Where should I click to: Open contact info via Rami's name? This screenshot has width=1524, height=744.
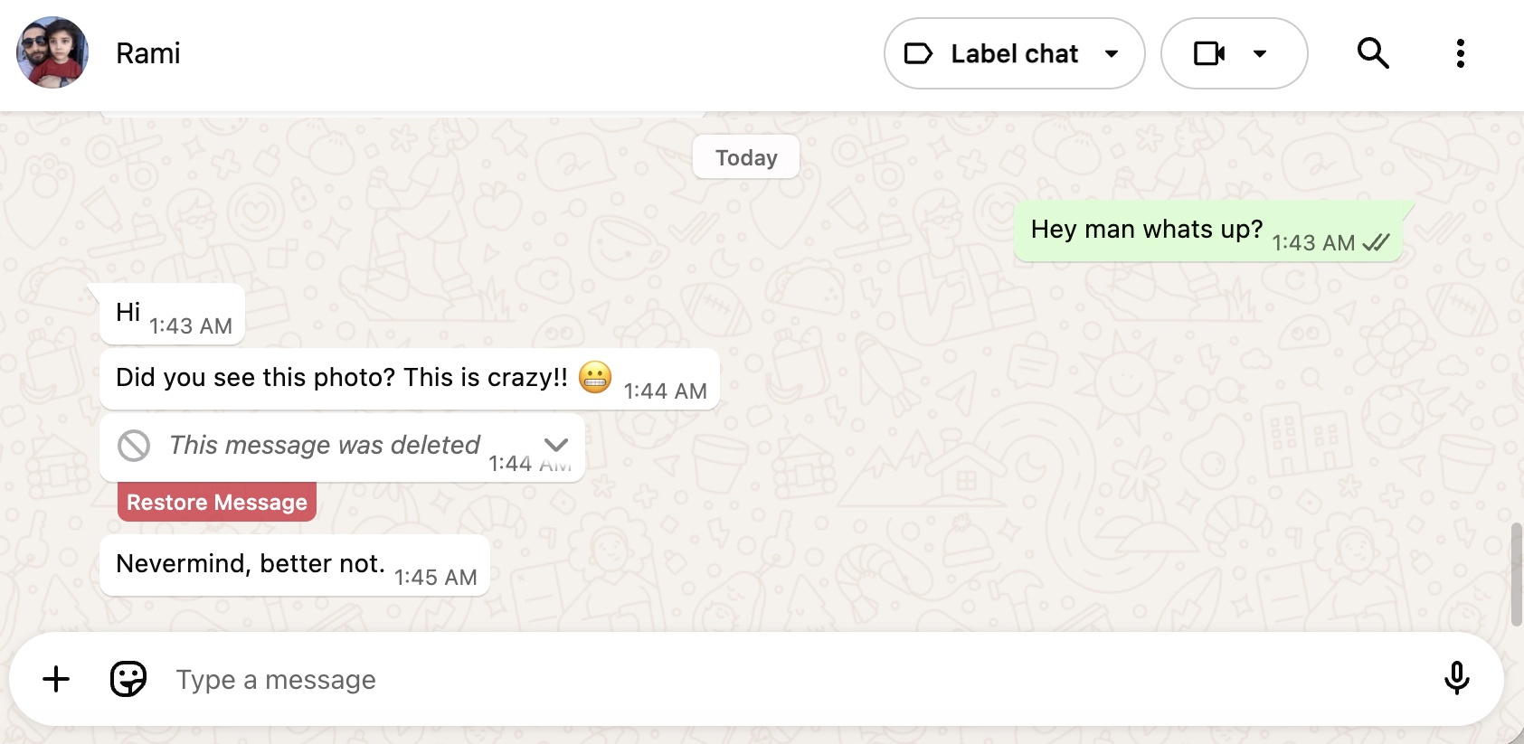[x=148, y=53]
